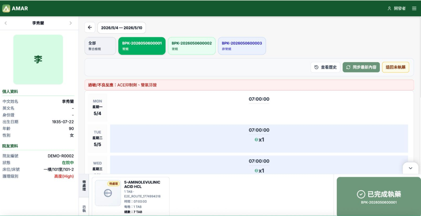Click the TUE 5/5 day cell
421x216 pixels.
(x=97, y=138)
